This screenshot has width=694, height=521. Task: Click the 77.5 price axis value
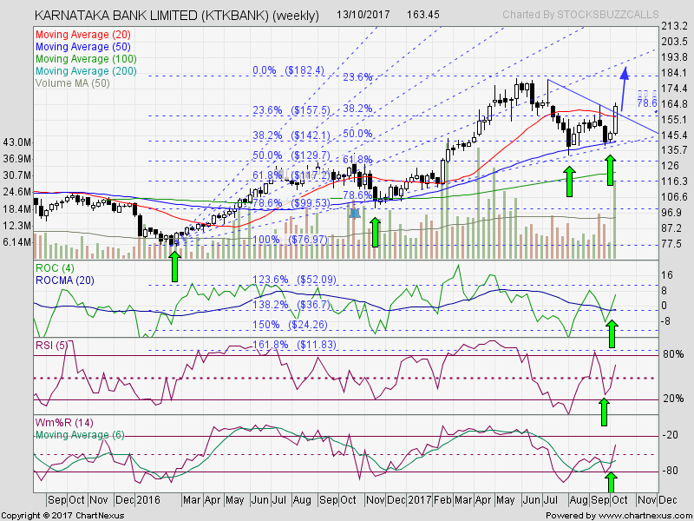671,244
